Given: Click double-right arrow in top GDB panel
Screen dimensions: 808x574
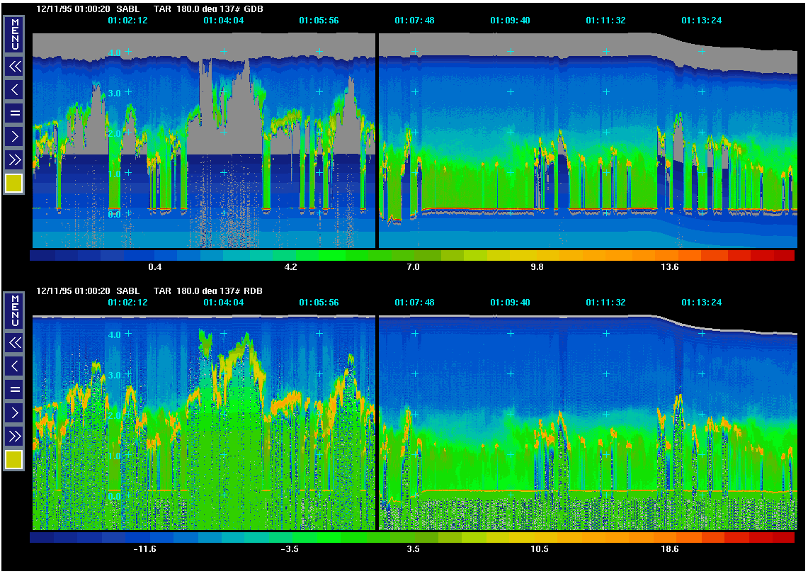Looking at the screenshot, I should click(15, 159).
